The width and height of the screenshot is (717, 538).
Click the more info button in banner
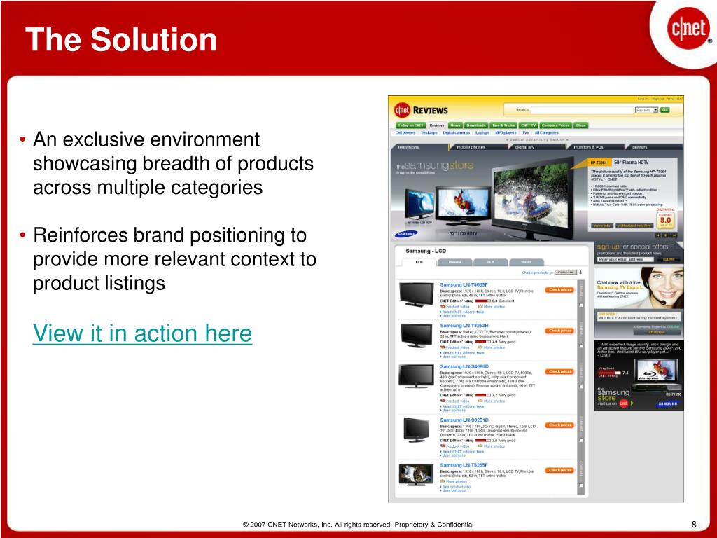click(x=602, y=226)
